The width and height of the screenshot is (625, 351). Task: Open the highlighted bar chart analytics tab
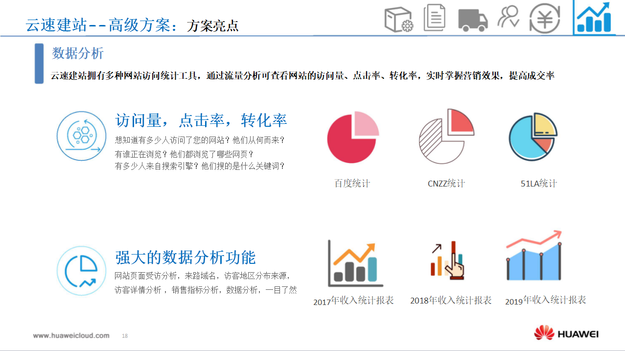[x=594, y=18]
